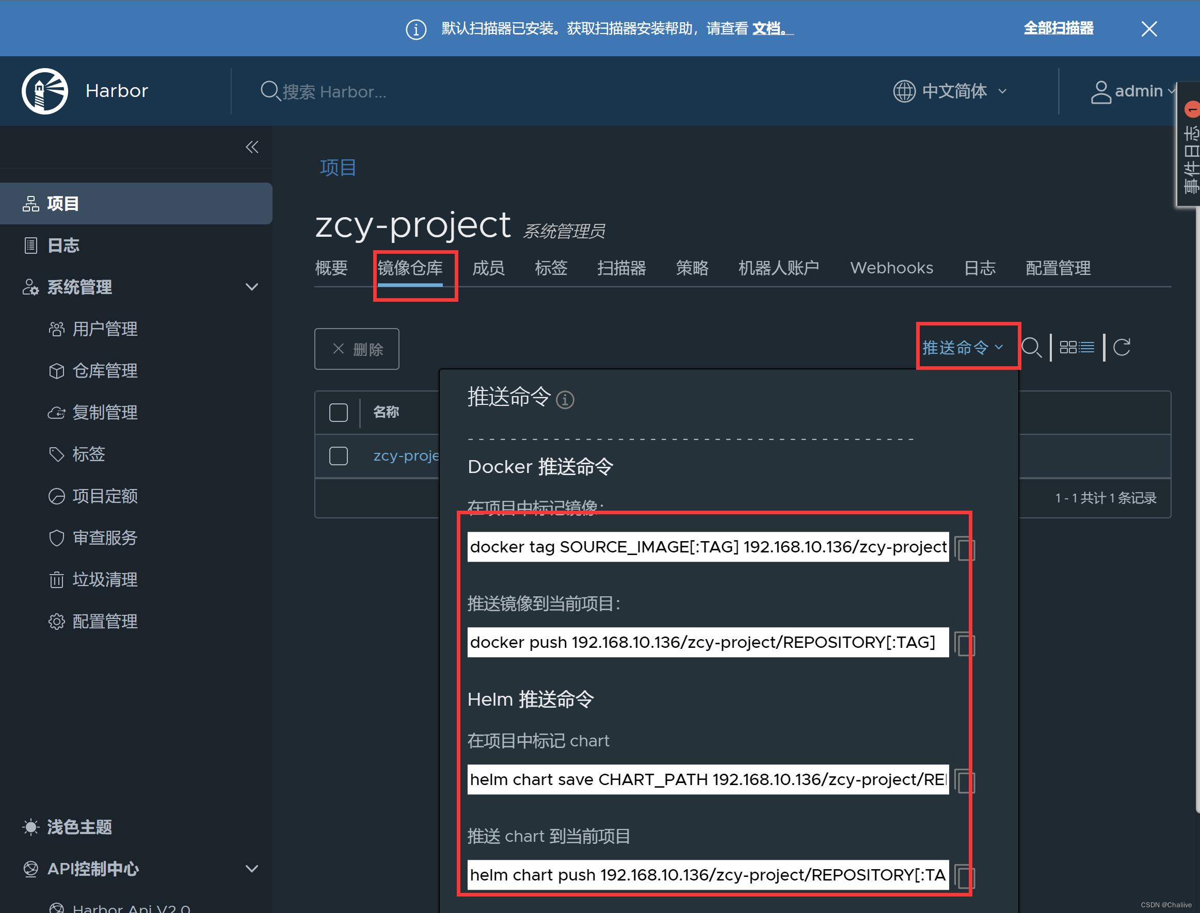Click 全部扫描器 in the banner
Image resolution: width=1200 pixels, height=913 pixels.
coord(1058,28)
